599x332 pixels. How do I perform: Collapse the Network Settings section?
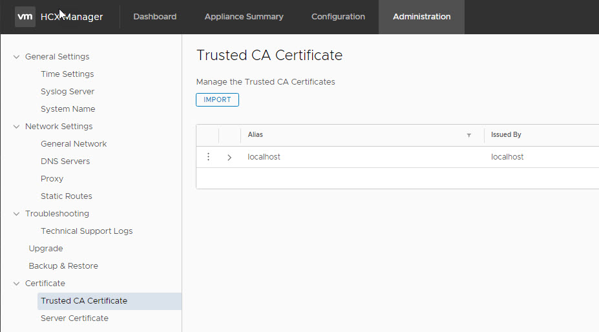coord(17,127)
